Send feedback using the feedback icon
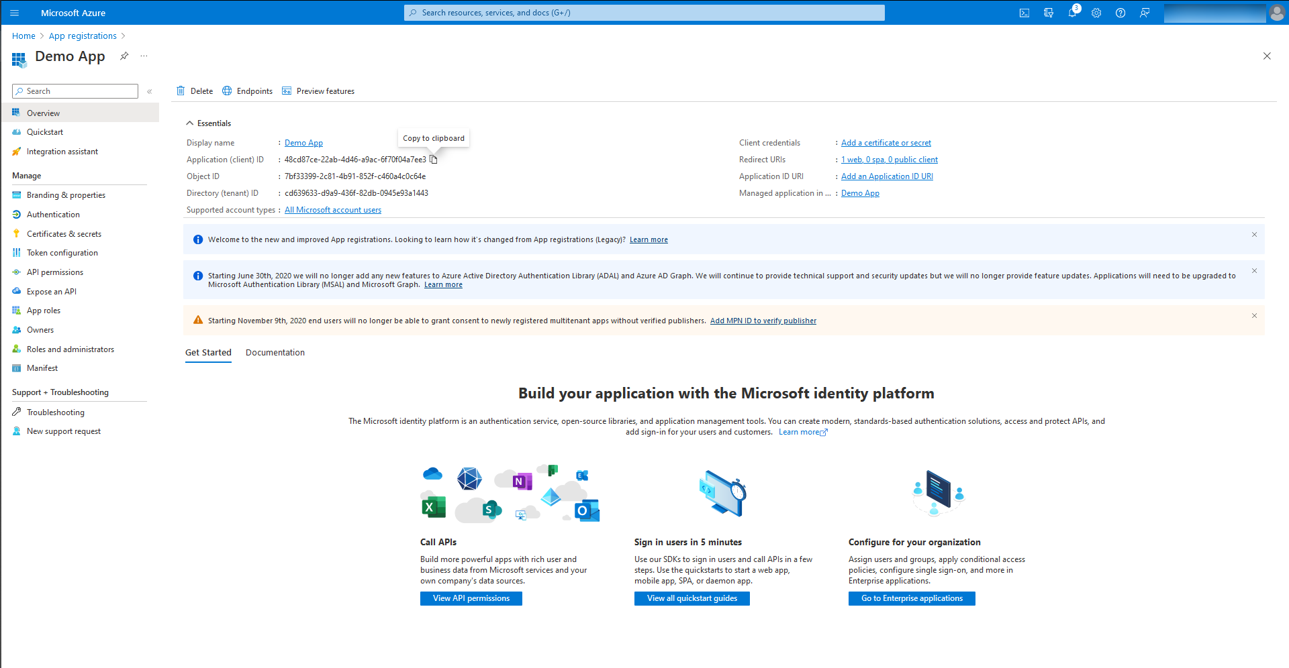Image resolution: width=1289 pixels, height=668 pixels. (x=1145, y=13)
